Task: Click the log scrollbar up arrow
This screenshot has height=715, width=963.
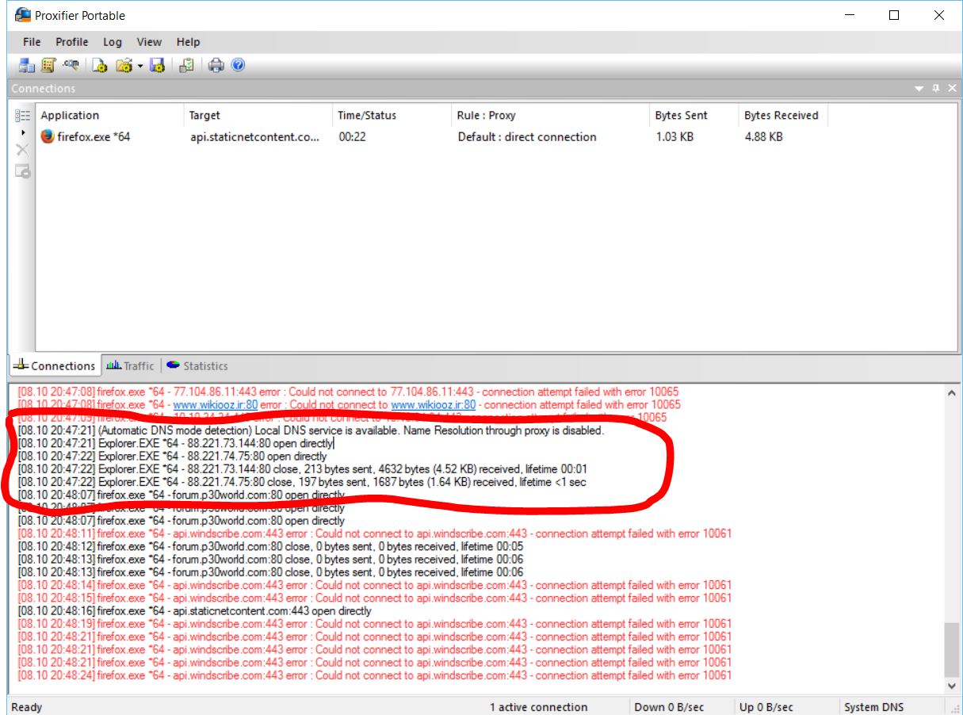Action: pos(951,392)
